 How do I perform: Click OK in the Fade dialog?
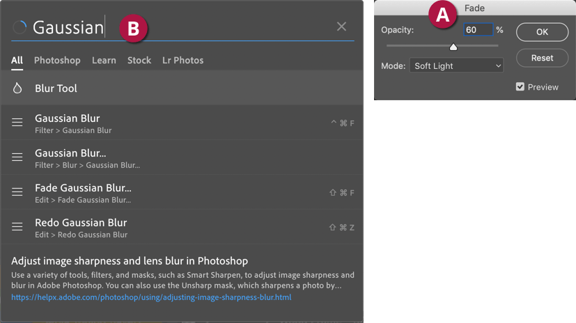click(542, 32)
